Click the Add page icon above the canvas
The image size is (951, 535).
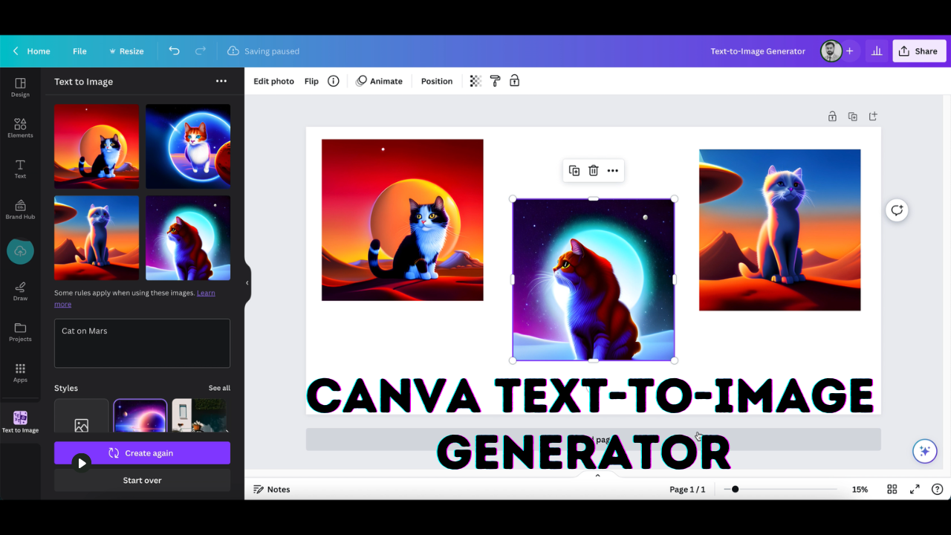pyautogui.click(x=873, y=116)
